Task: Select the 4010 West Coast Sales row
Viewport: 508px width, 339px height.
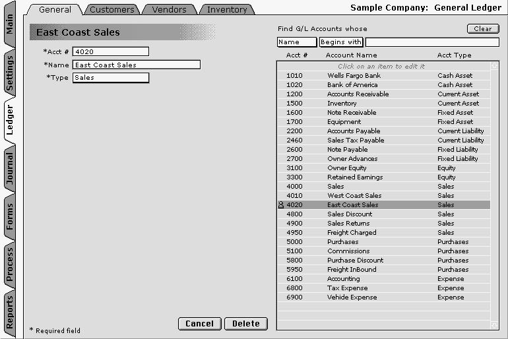Action: click(x=383, y=196)
